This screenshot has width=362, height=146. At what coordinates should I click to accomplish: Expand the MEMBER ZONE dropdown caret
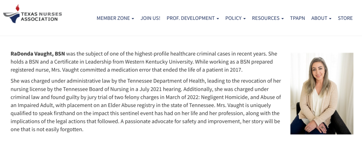point(133,19)
